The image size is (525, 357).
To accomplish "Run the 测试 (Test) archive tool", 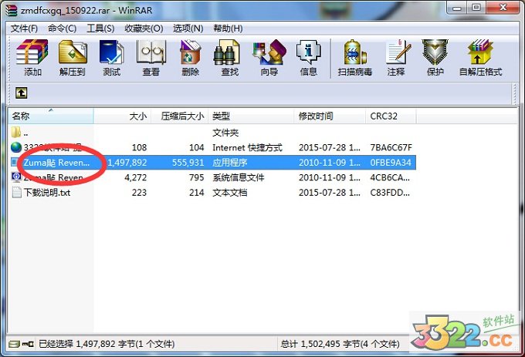I will (x=111, y=58).
